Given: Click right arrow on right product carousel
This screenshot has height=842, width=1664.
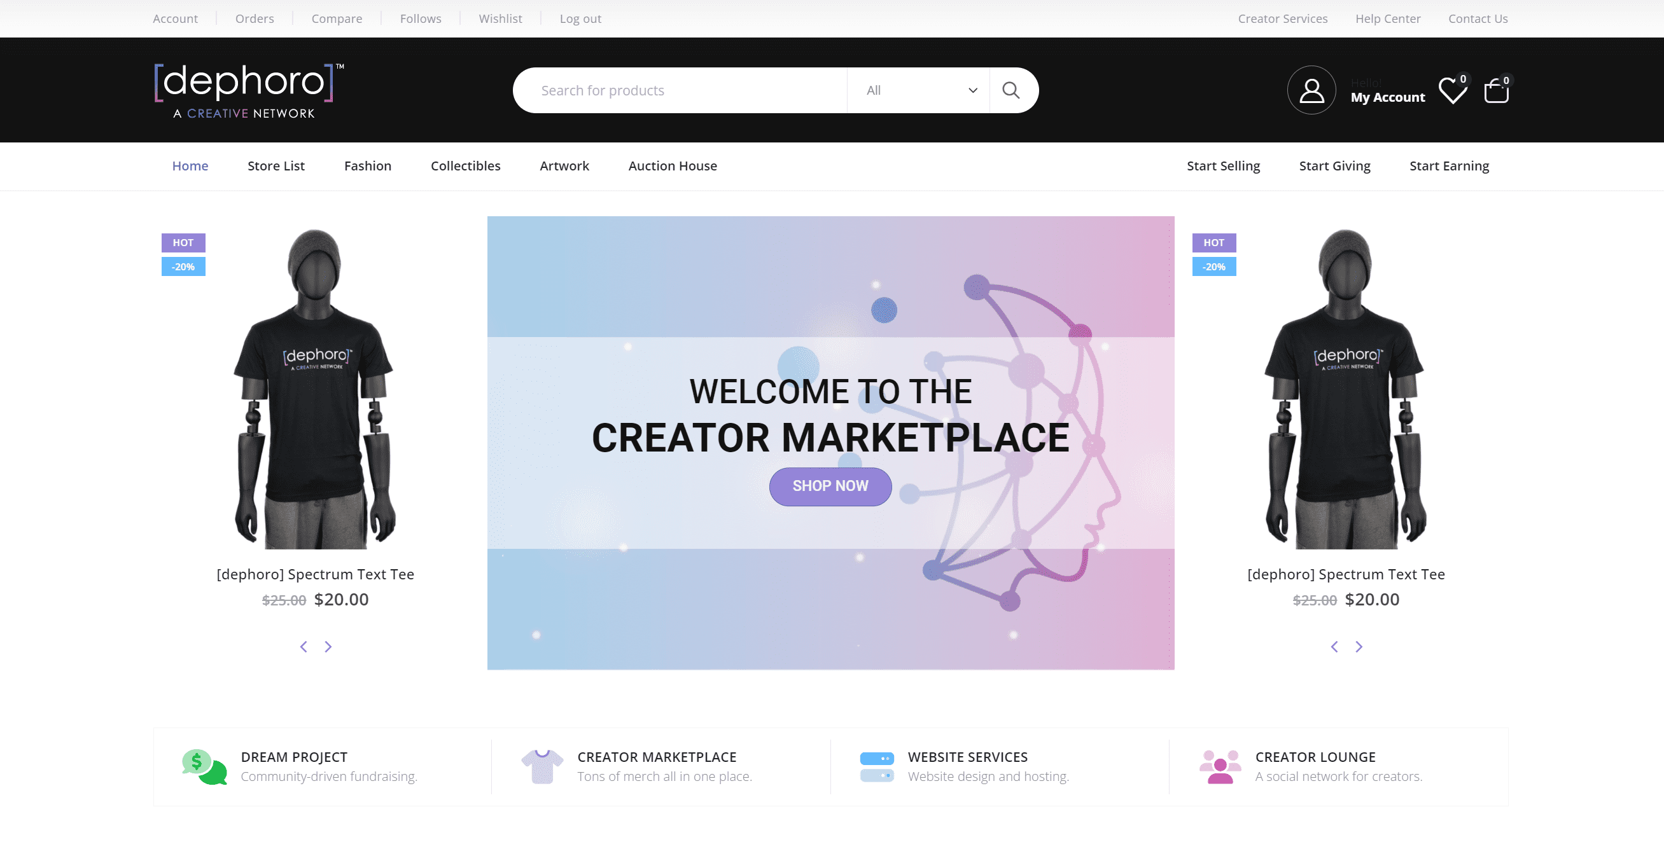Looking at the screenshot, I should point(1359,647).
